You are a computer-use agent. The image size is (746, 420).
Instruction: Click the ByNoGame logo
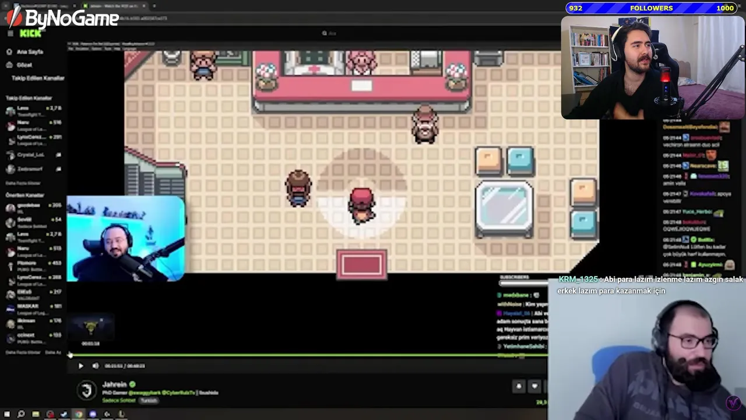(62, 18)
